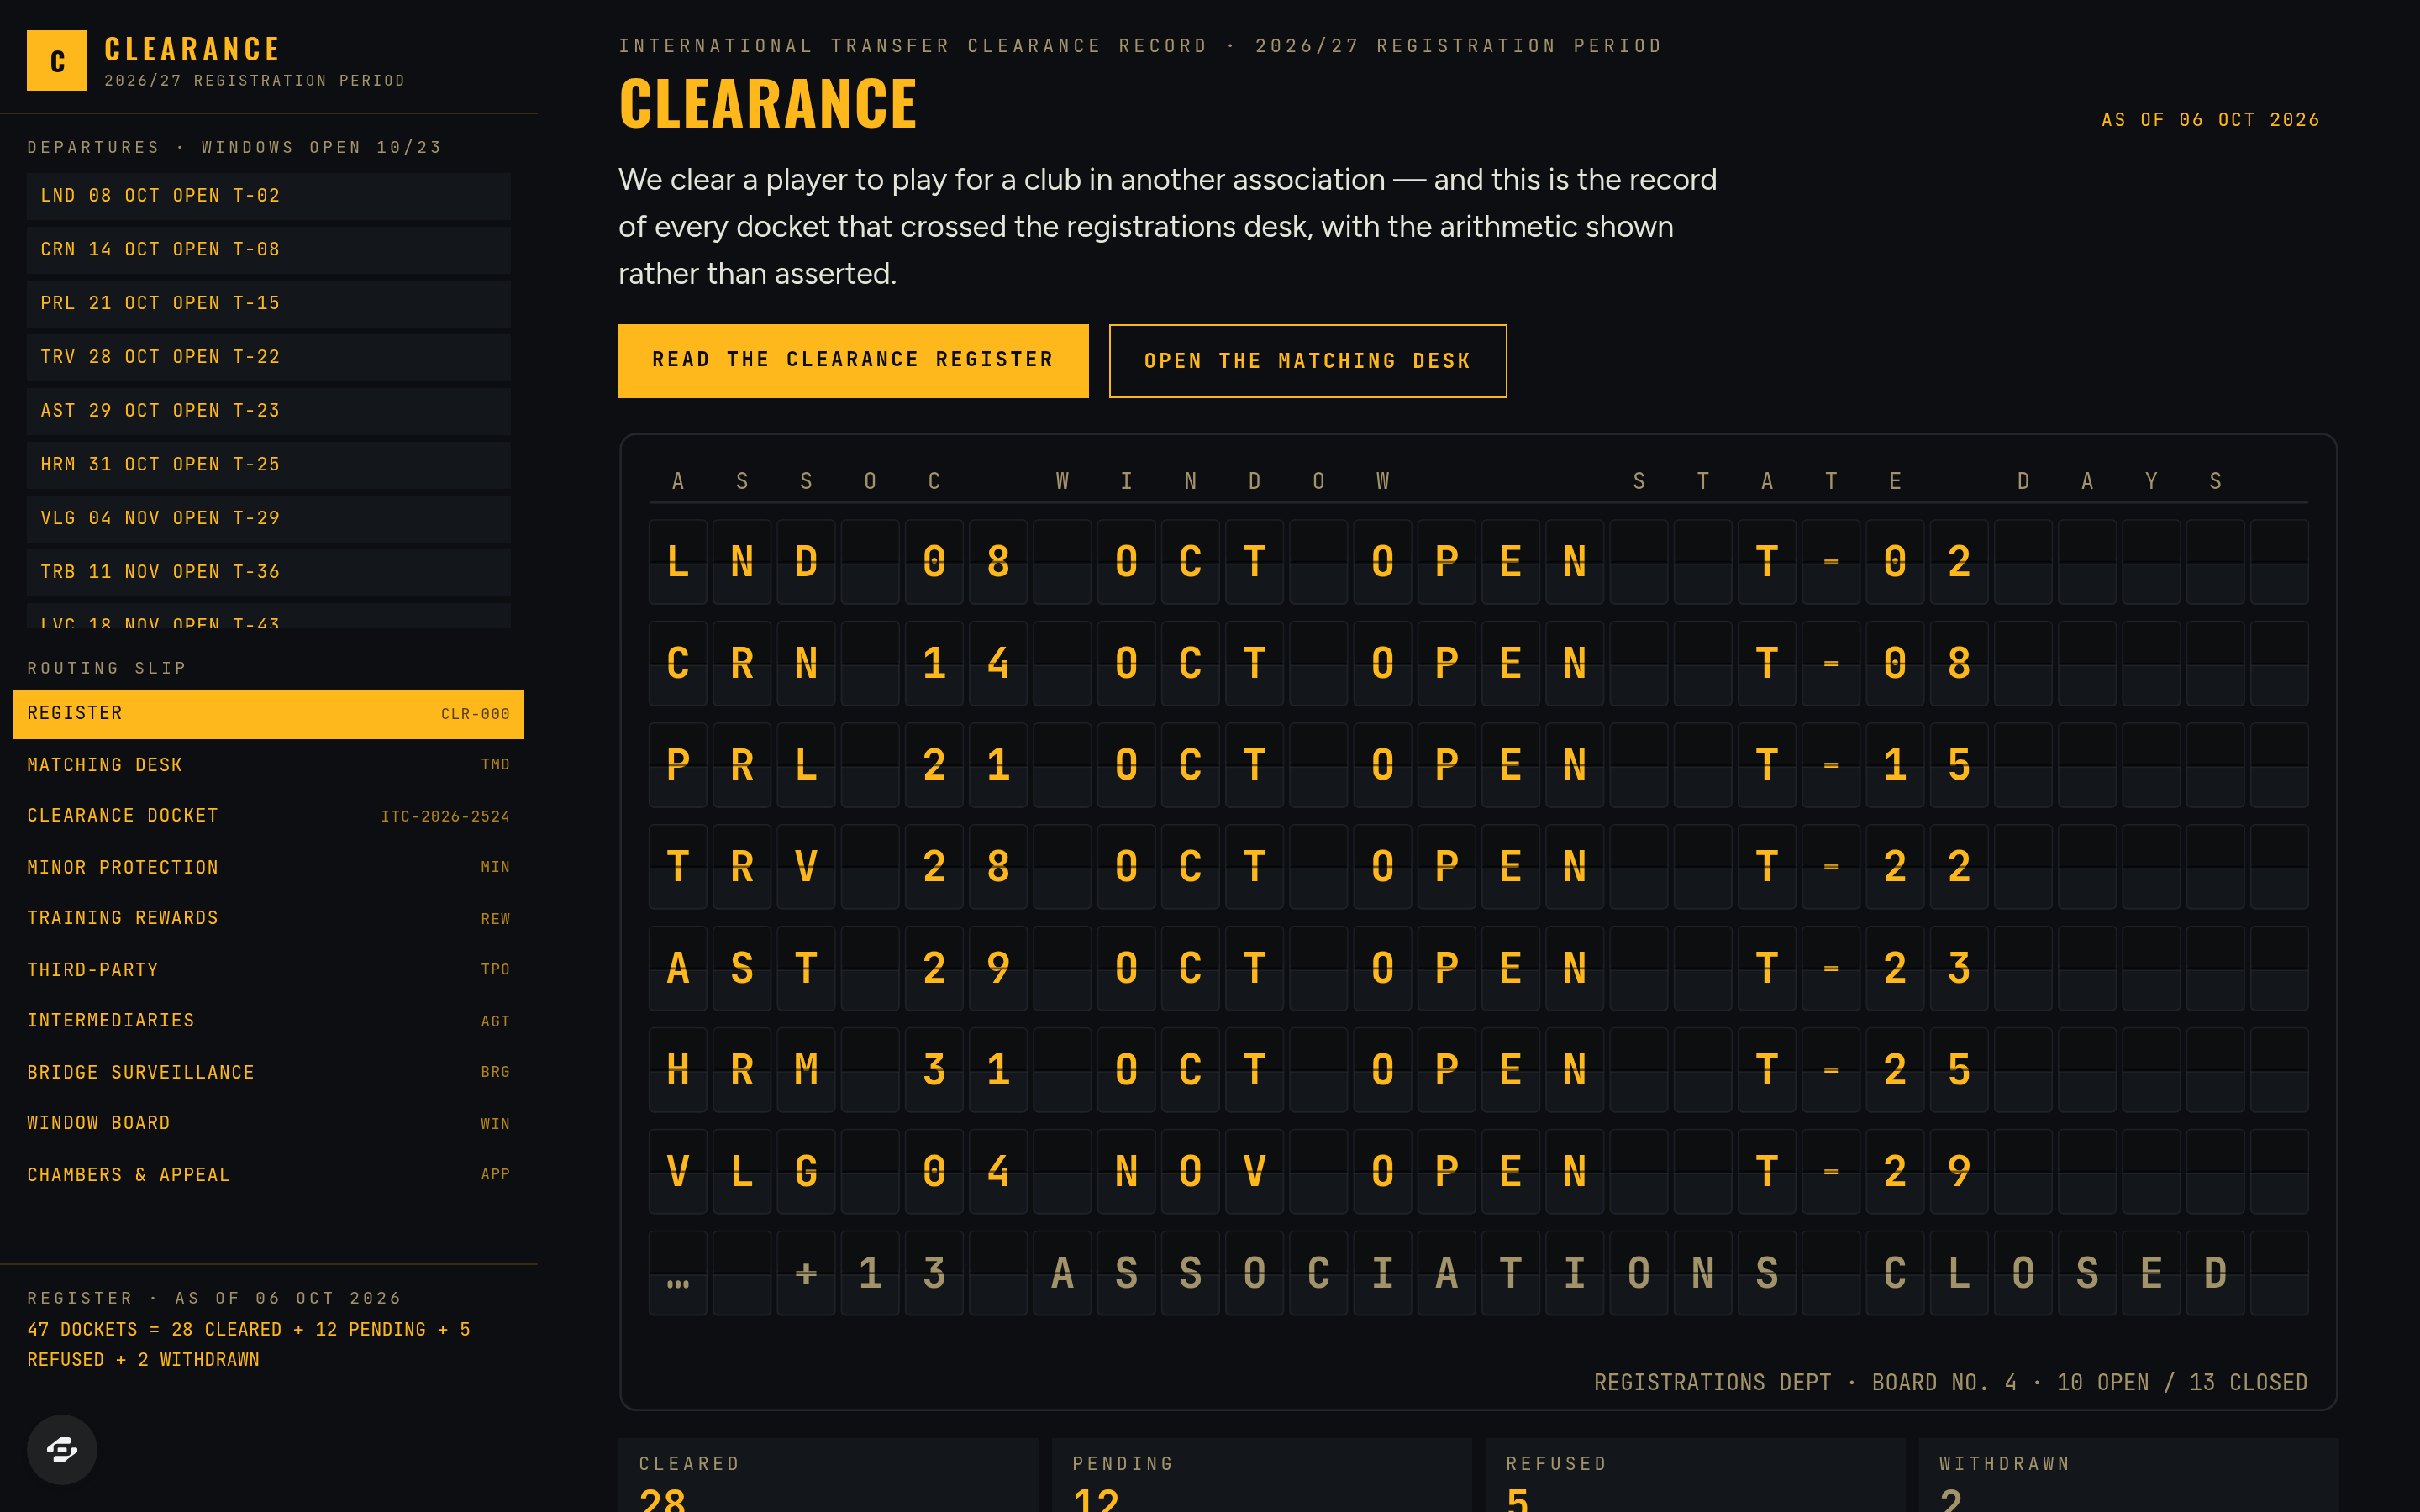Click the VLG T-29 board row

1478,1171
